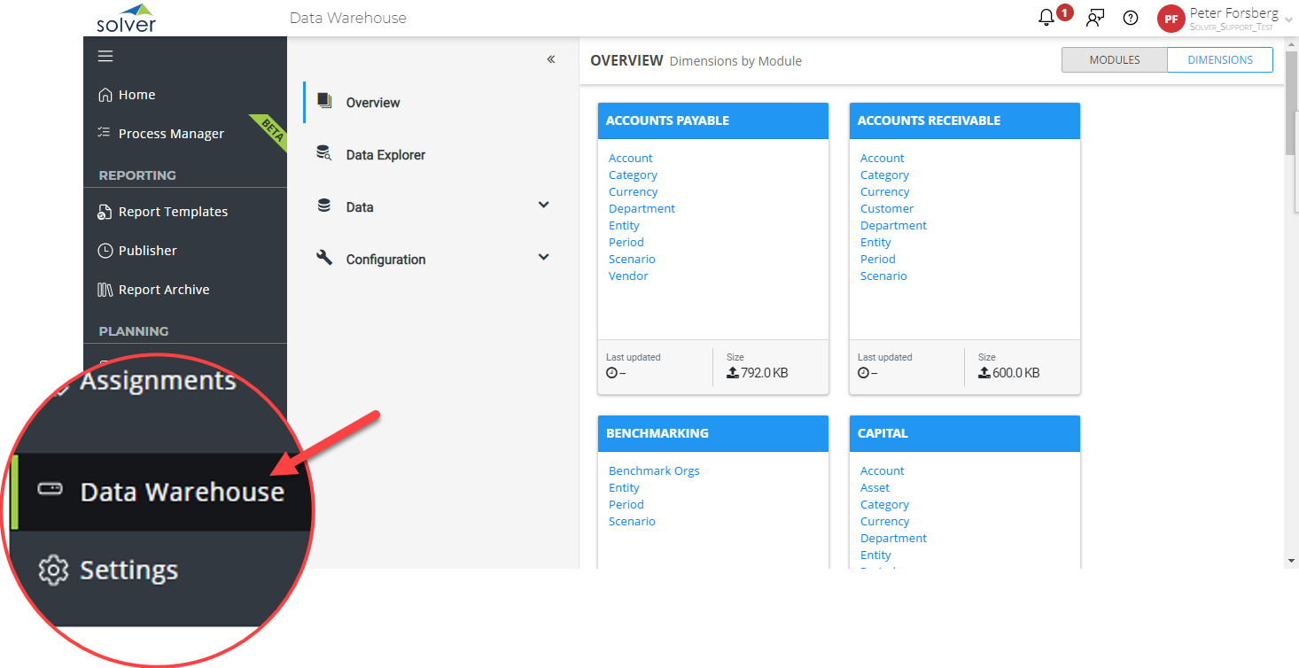1299x668 pixels.
Task: Open Scenario in Benchmarking card
Action: point(632,522)
